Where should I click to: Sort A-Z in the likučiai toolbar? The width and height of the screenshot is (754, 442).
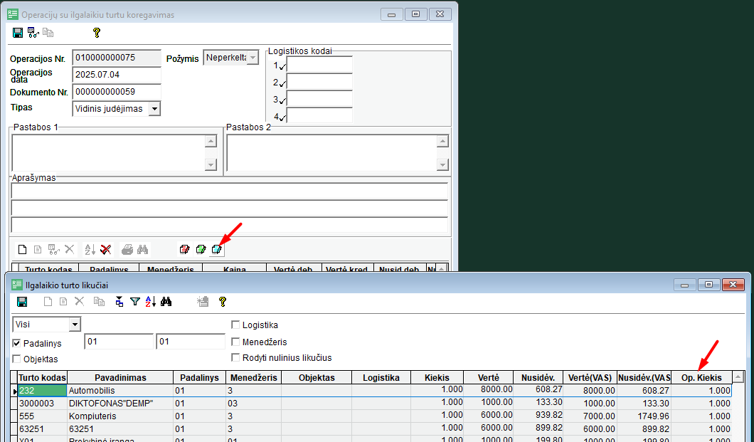point(151,302)
